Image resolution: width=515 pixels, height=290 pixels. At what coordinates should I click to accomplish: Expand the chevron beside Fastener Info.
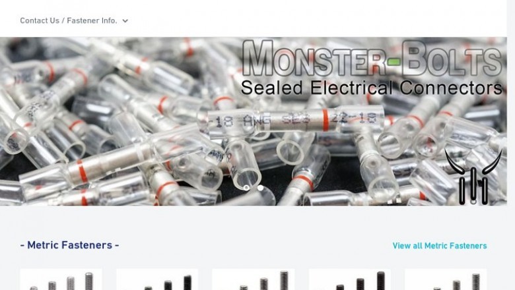tap(125, 21)
